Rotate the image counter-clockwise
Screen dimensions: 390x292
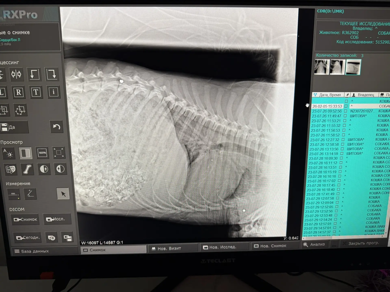tap(34, 74)
